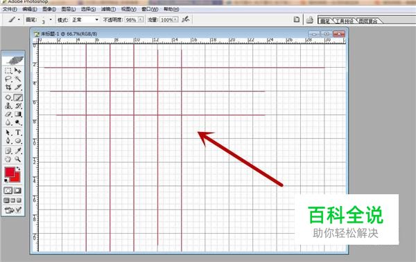This screenshot has width=416, height=262.
Task: Select the Zoom tool
Action: coord(18,159)
